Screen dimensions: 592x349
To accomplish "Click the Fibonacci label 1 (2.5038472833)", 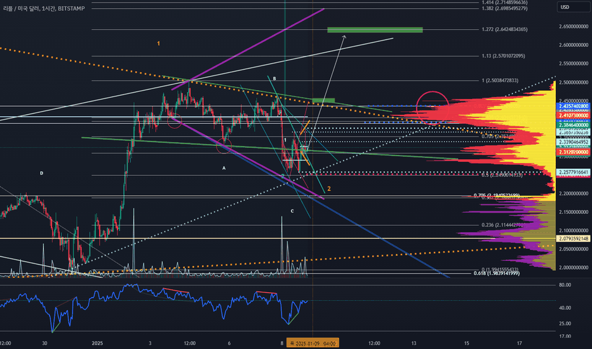I will 500,81.
